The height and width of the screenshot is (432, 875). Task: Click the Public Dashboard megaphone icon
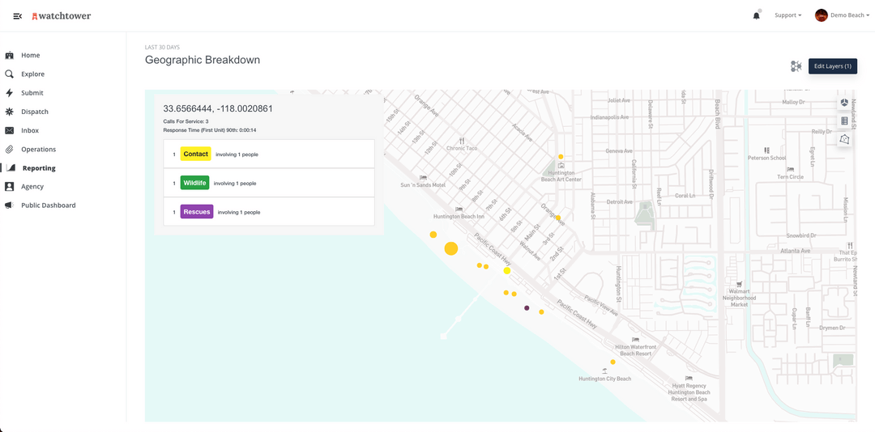coord(9,205)
